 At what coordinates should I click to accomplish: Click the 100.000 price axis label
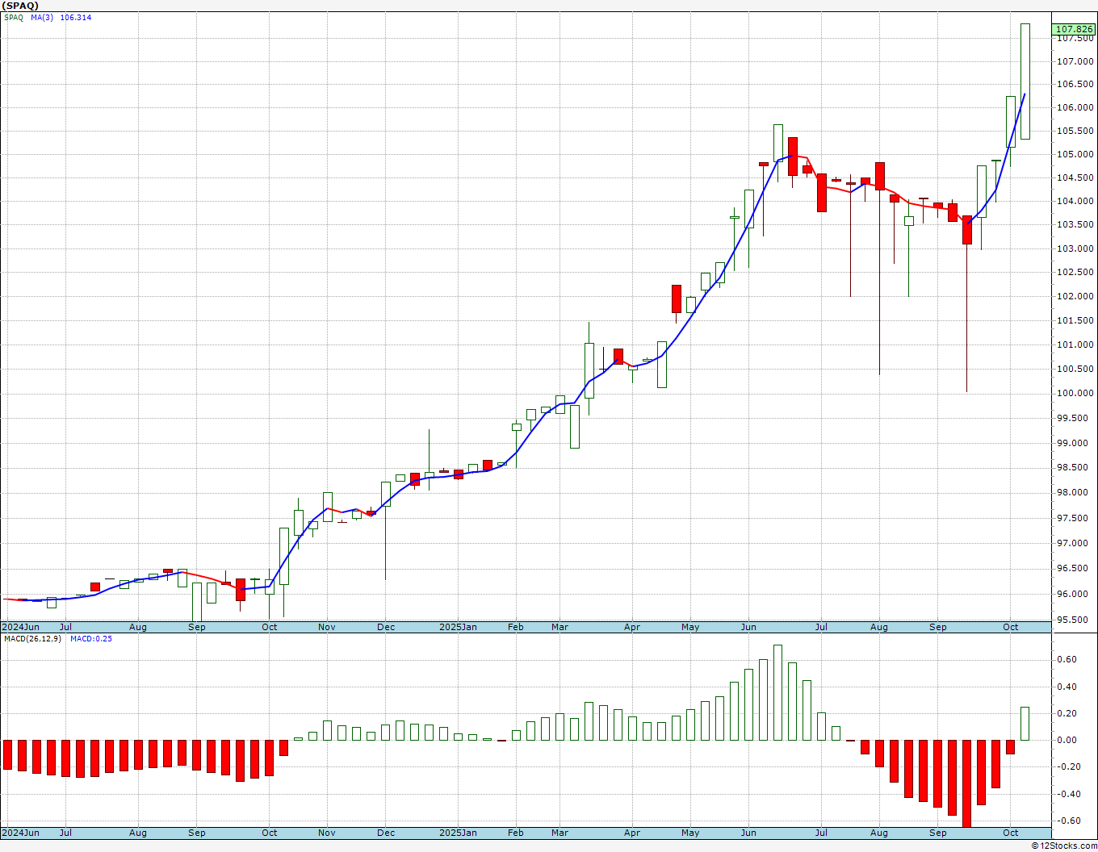coord(1075,393)
